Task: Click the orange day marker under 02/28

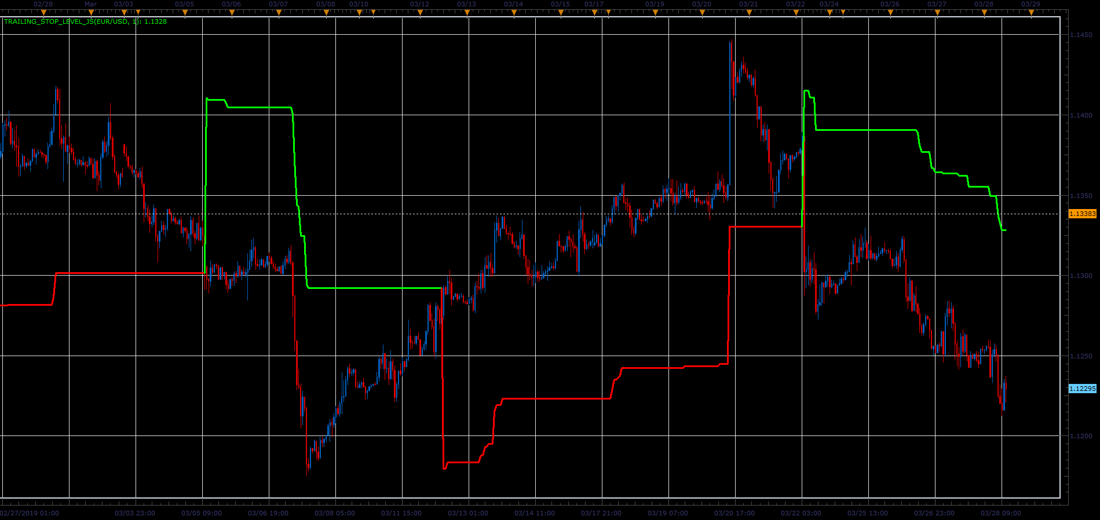Action: point(43,12)
